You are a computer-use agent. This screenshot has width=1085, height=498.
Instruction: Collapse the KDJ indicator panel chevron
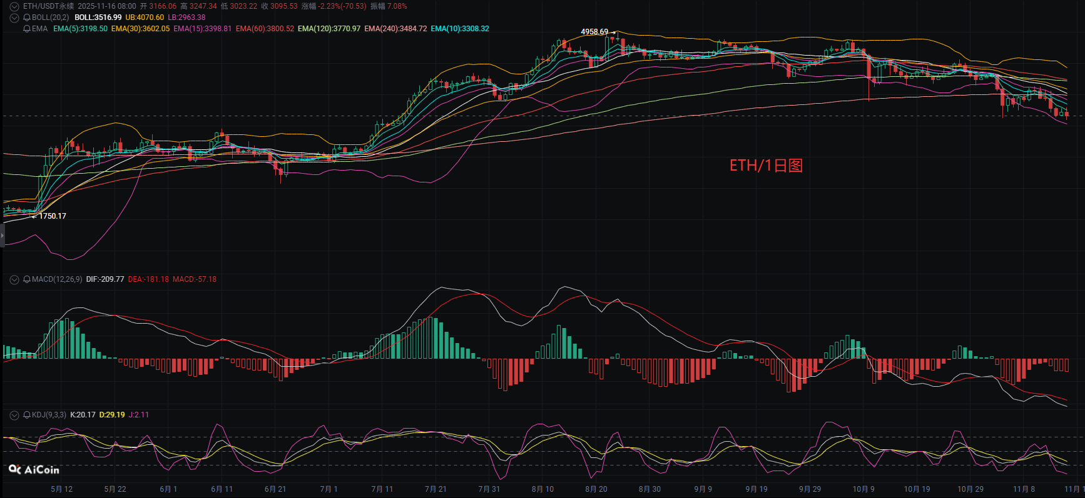click(x=14, y=415)
